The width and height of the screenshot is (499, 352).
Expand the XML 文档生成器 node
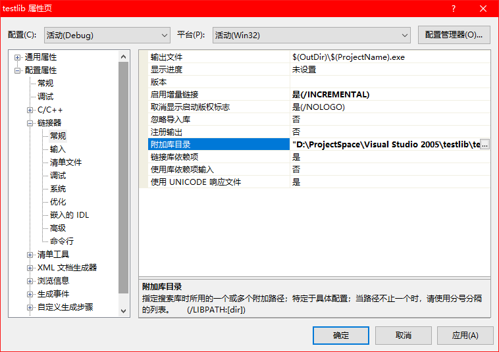[30, 268]
